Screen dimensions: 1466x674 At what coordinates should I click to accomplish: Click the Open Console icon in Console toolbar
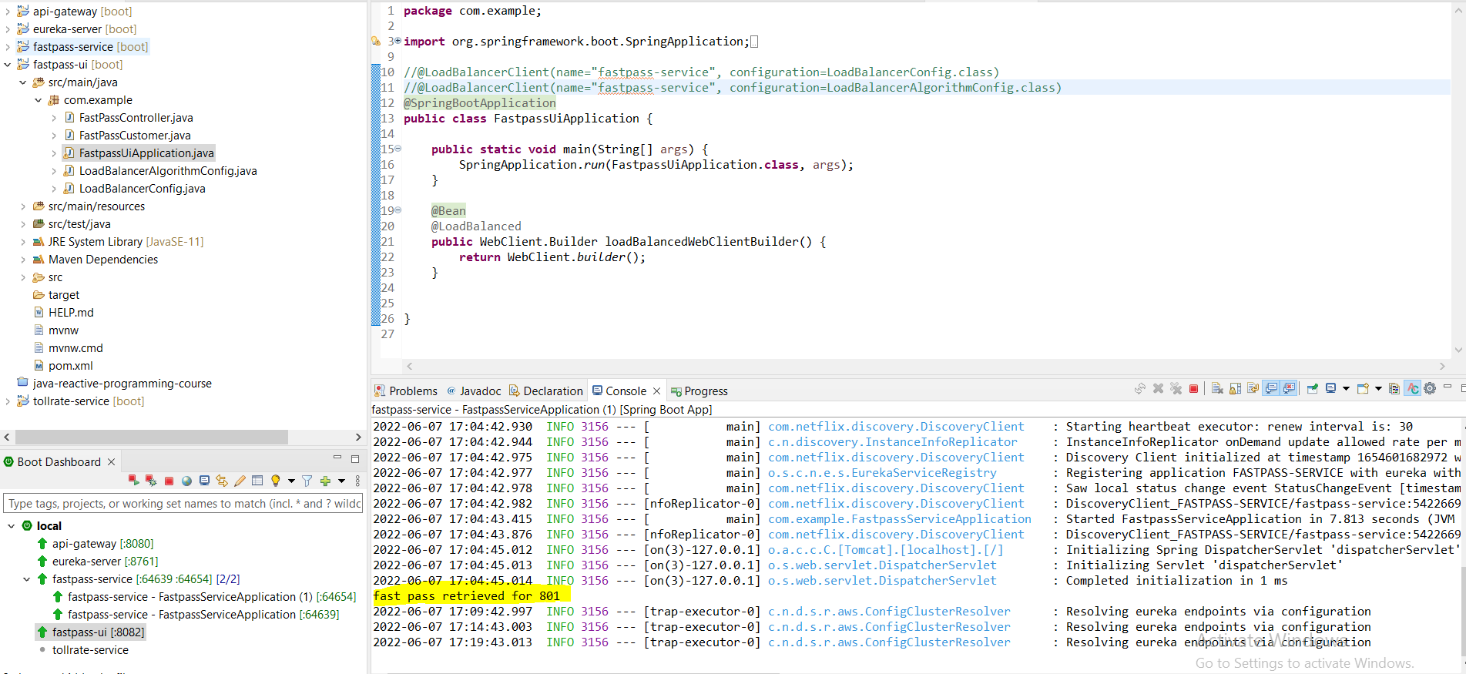(x=1363, y=389)
